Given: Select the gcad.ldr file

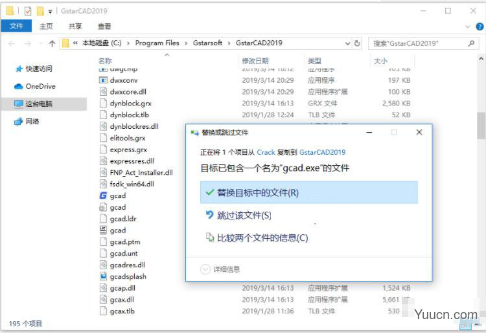Looking at the screenshot, I should (x=123, y=219).
